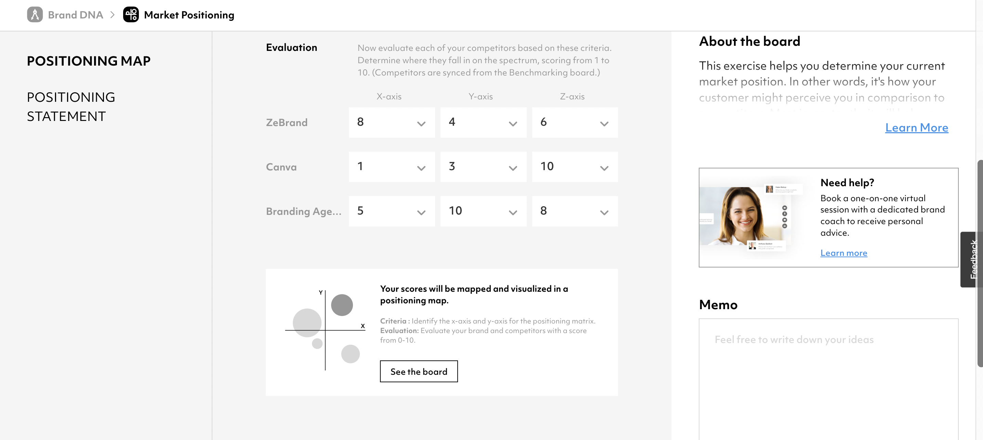The height and width of the screenshot is (440, 983).
Task: Click the Brand DNA compass icon
Action: coord(35,15)
